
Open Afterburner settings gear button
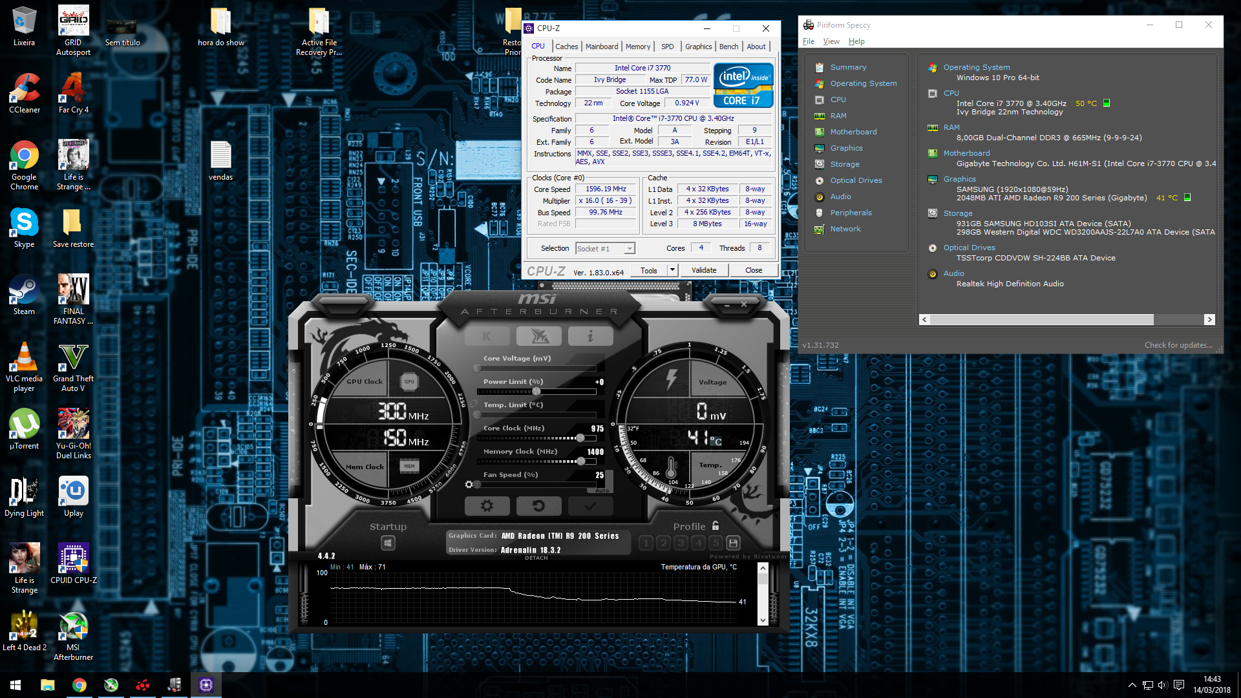point(487,506)
